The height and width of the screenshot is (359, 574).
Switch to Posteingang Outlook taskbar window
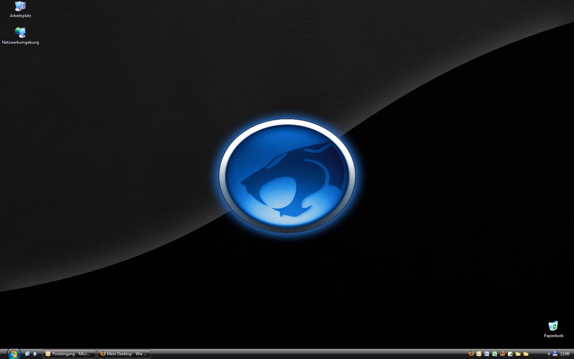[69, 354]
